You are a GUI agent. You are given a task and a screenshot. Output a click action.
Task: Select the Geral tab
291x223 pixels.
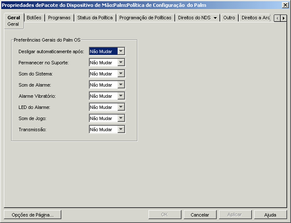14,18
